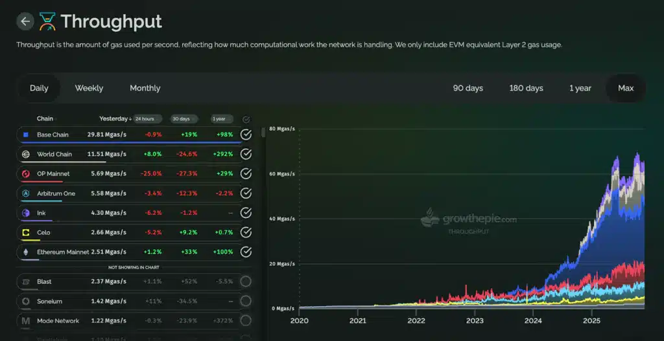Switch to the Monthly tab
Viewport: 664px width, 341px height.
145,88
